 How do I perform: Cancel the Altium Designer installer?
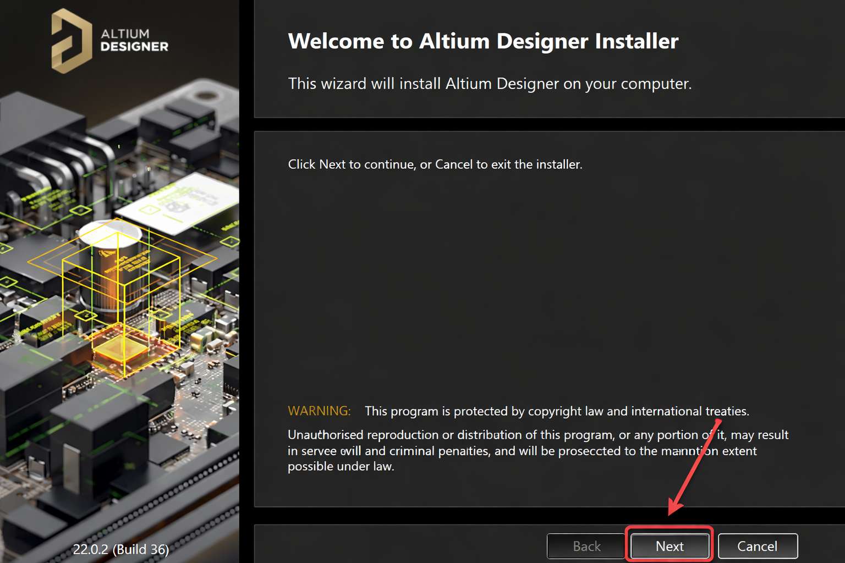click(x=758, y=546)
